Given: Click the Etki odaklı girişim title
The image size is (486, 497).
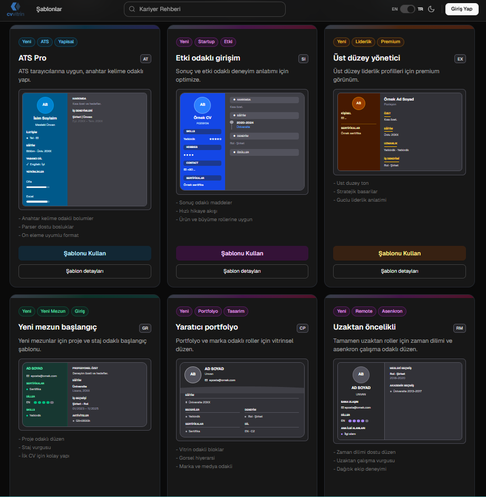Looking at the screenshot, I should coord(208,58).
